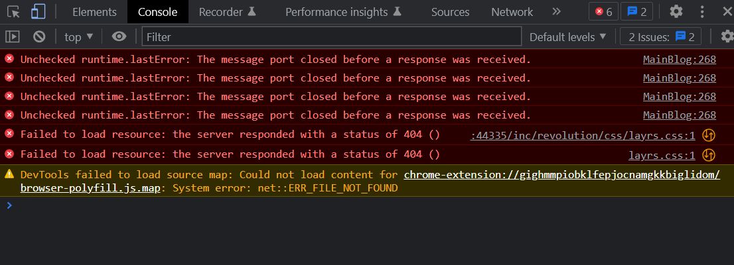Open the Default levels dropdown
This screenshot has width=734, height=265.
click(x=568, y=37)
